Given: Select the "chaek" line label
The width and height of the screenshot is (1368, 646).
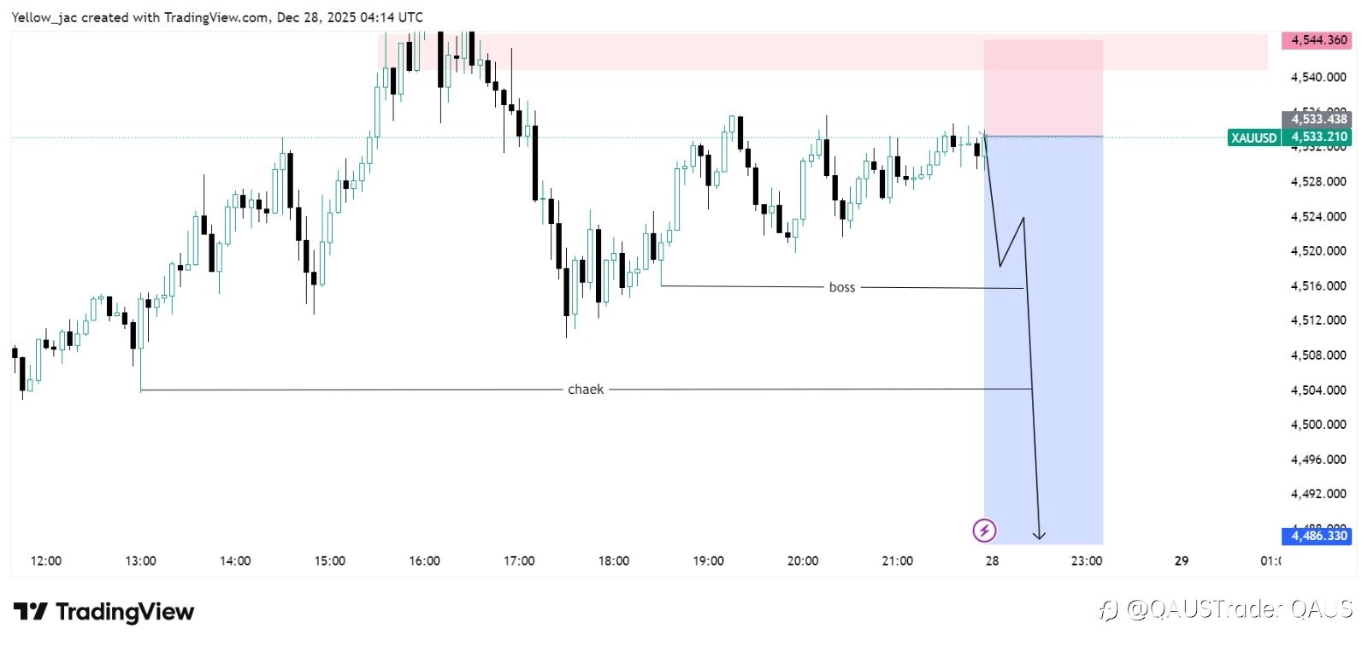Looking at the screenshot, I should coord(586,390).
